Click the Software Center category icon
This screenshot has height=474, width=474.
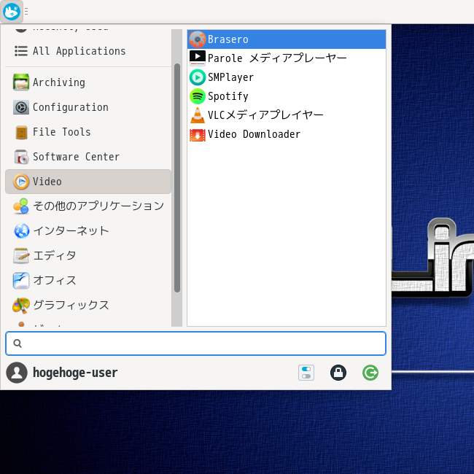pos(21,157)
